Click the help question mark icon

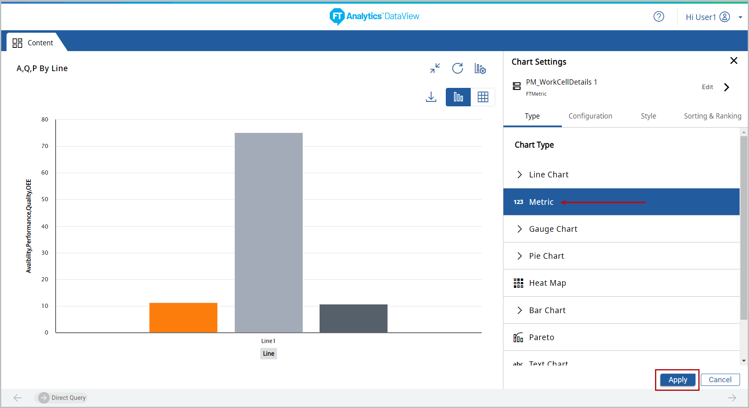coord(659,16)
